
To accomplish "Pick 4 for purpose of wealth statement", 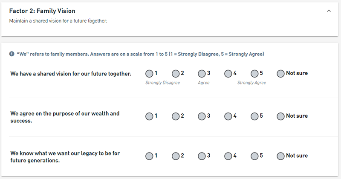I will (x=228, y=116).
